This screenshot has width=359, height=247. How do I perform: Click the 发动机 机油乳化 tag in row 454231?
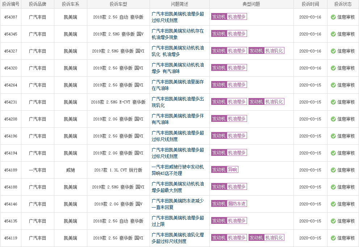(x=266, y=102)
